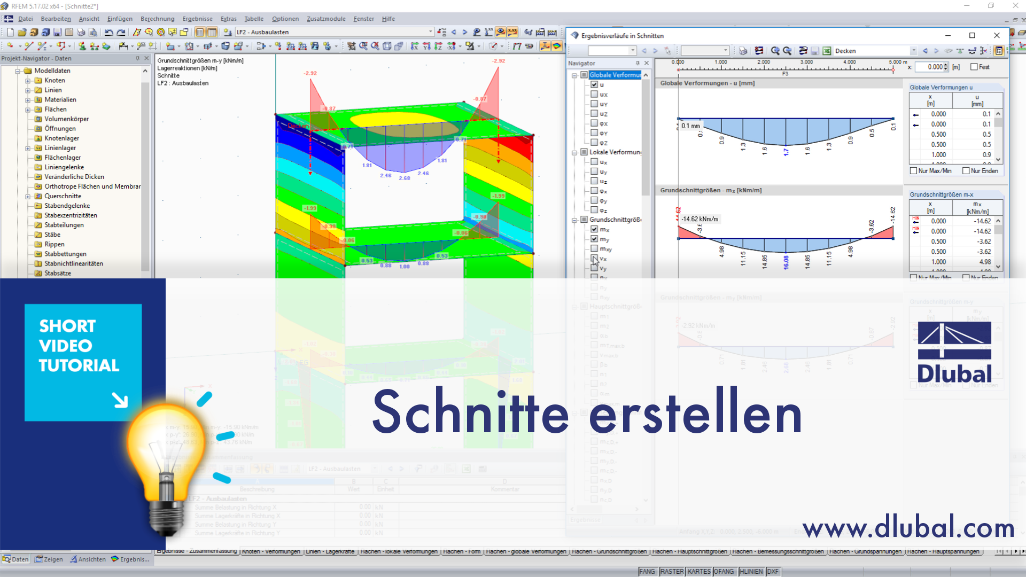The image size is (1026, 577).
Task: Click the print icon in section results window
Action: pyautogui.click(x=743, y=51)
